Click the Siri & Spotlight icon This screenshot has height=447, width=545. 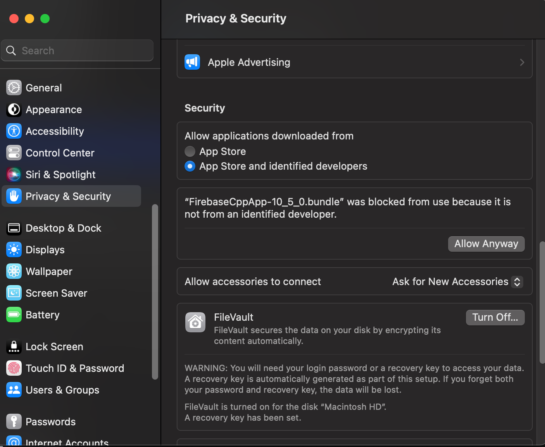click(x=14, y=175)
